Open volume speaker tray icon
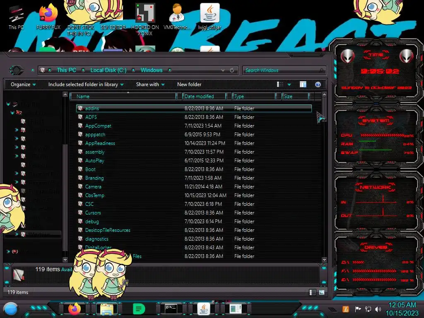Image resolution: width=424 pixels, height=318 pixels. (378, 309)
